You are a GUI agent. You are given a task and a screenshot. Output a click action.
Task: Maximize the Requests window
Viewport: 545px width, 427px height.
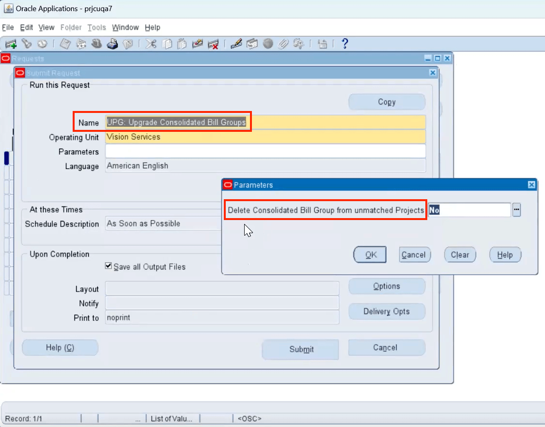click(437, 59)
